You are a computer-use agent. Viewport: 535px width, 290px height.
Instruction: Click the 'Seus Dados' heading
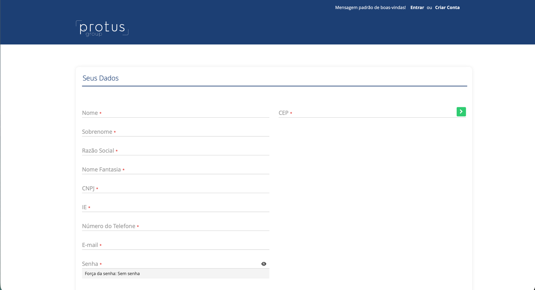point(101,78)
